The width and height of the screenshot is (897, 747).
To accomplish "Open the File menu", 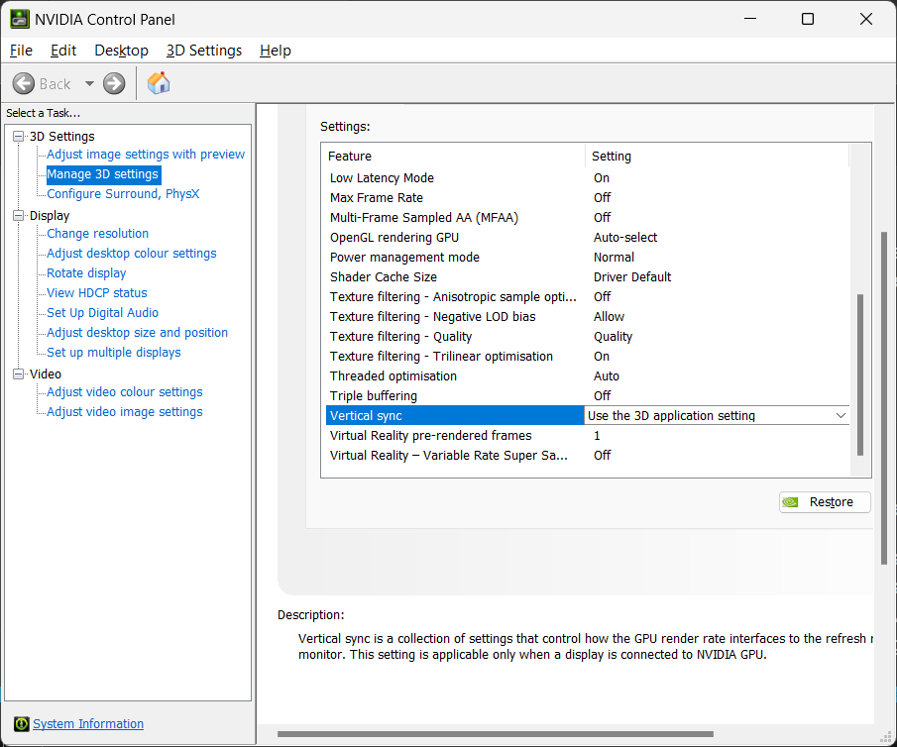I will [21, 51].
